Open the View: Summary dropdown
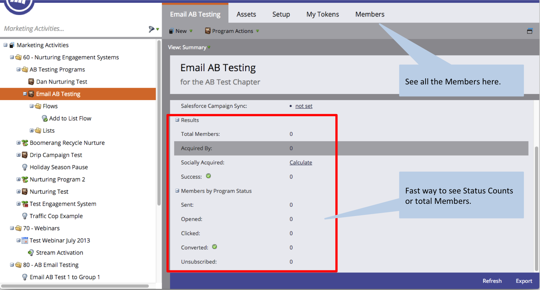 189,47
